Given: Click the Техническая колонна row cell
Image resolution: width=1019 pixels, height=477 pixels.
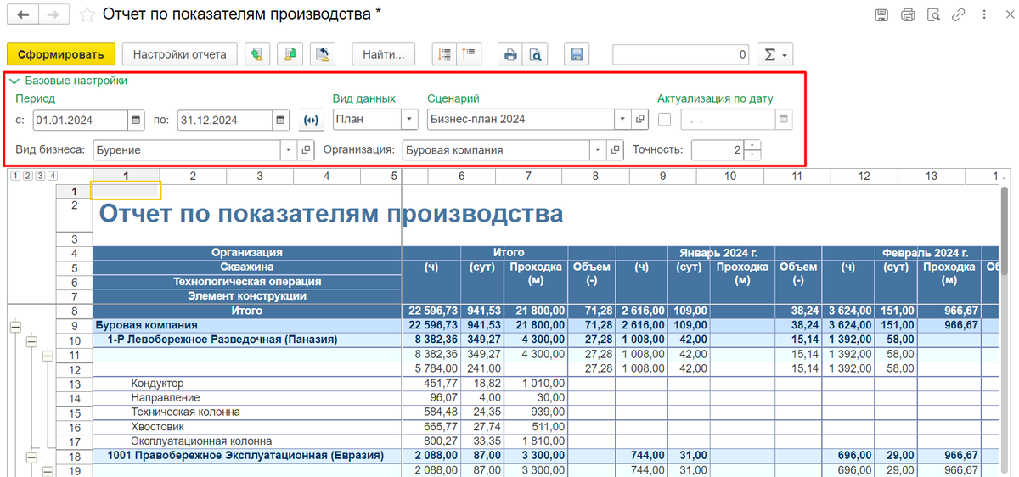Looking at the screenshot, I should 246,412.
